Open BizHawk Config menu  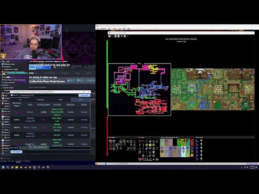(114, 29)
